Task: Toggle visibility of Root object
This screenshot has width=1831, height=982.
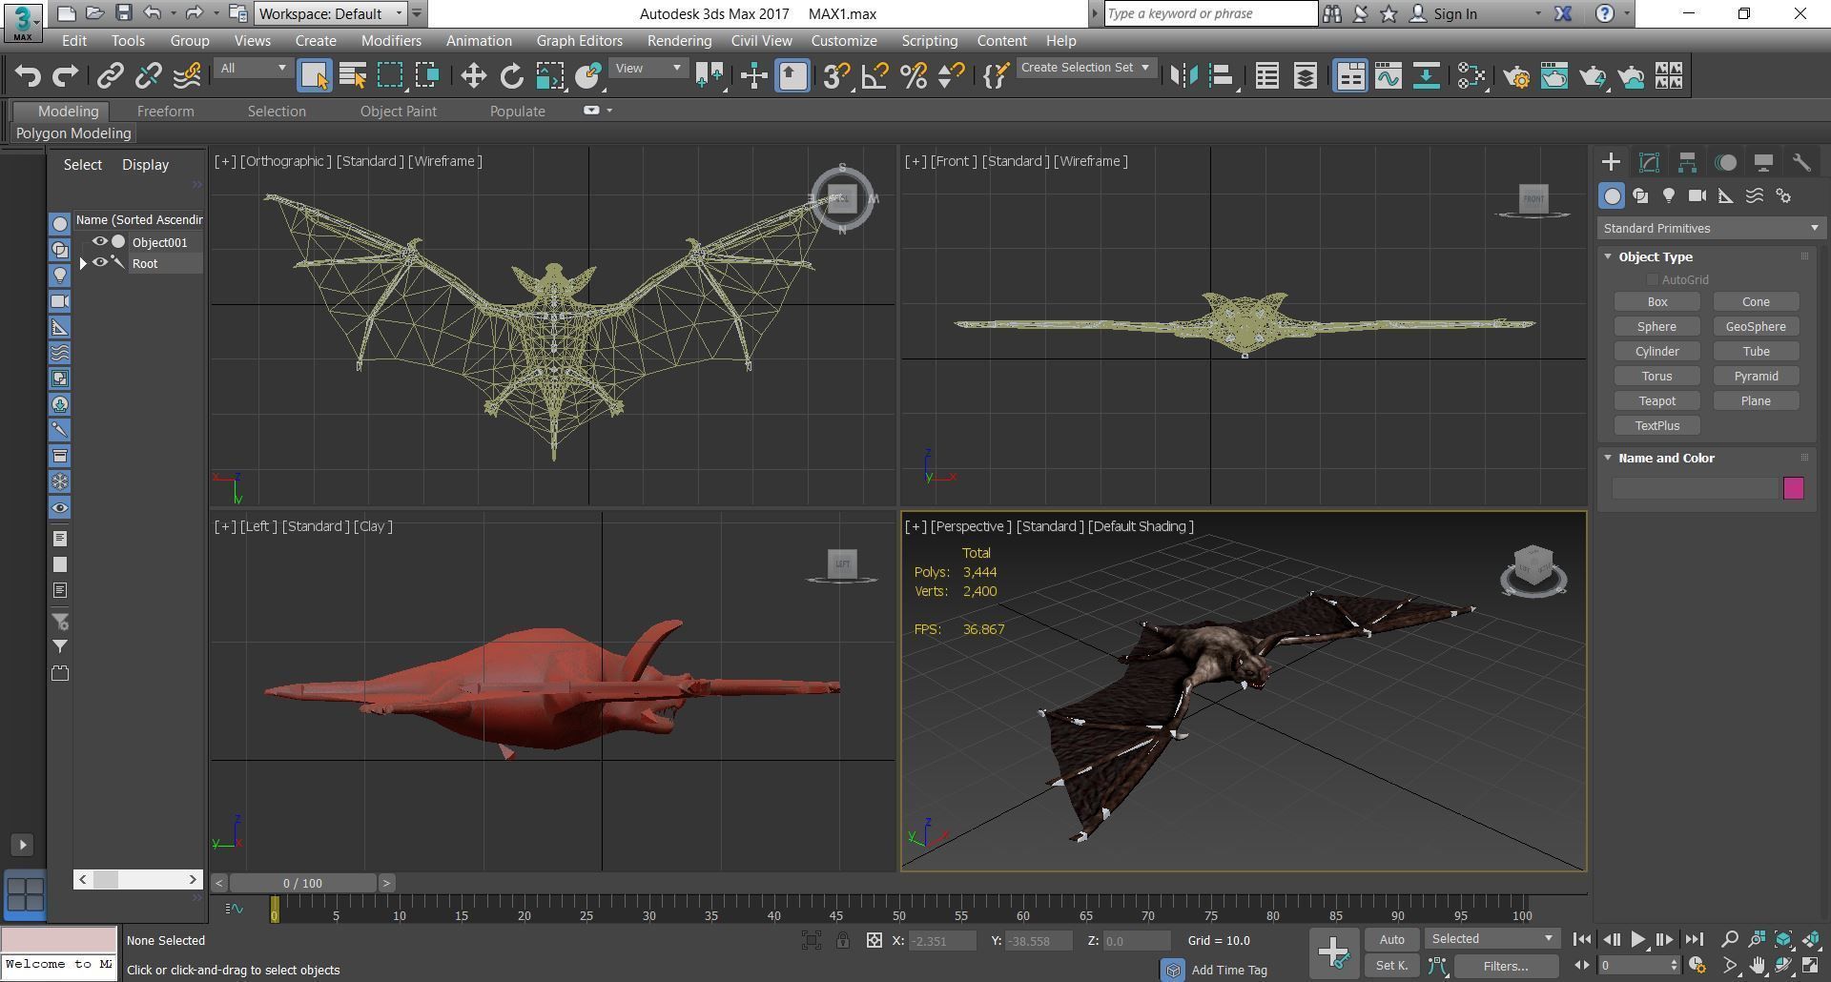Action: tap(99, 263)
